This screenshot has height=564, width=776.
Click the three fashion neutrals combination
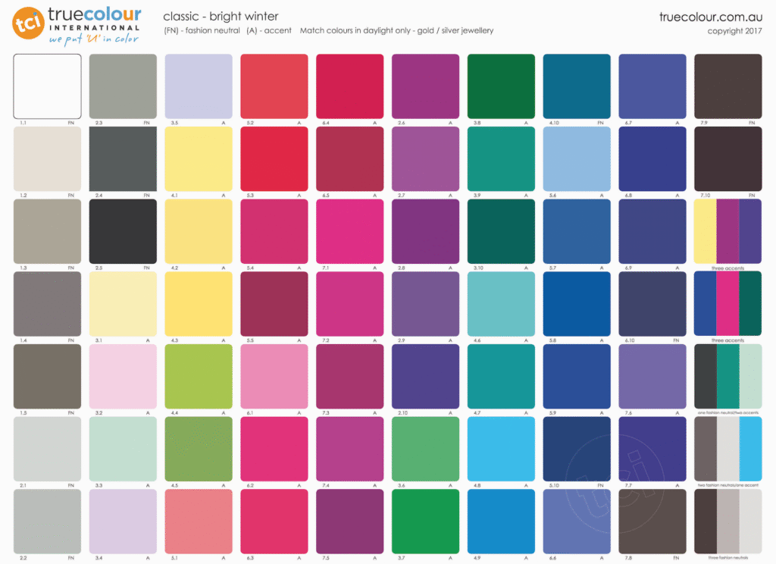[728, 522]
